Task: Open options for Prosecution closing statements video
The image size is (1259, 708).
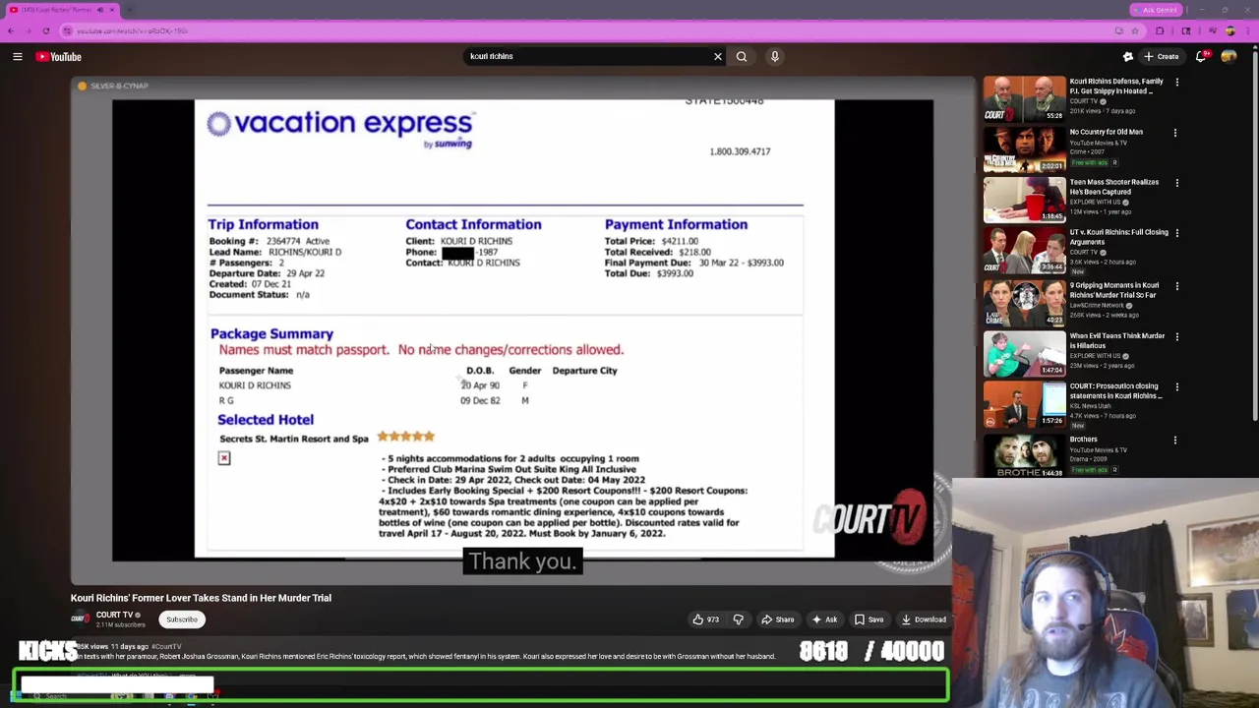Action: [1176, 386]
